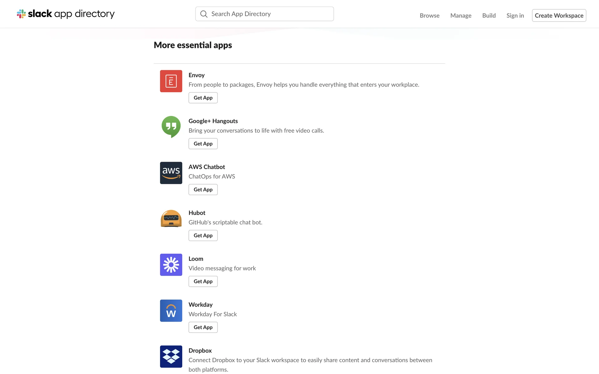The height and width of the screenshot is (374, 599).
Task: Open the Hubot title link
Action: [x=197, y=213]
